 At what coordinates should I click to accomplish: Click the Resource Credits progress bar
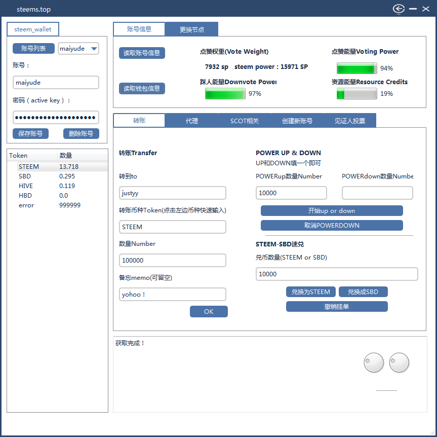[x=356, y=93]
